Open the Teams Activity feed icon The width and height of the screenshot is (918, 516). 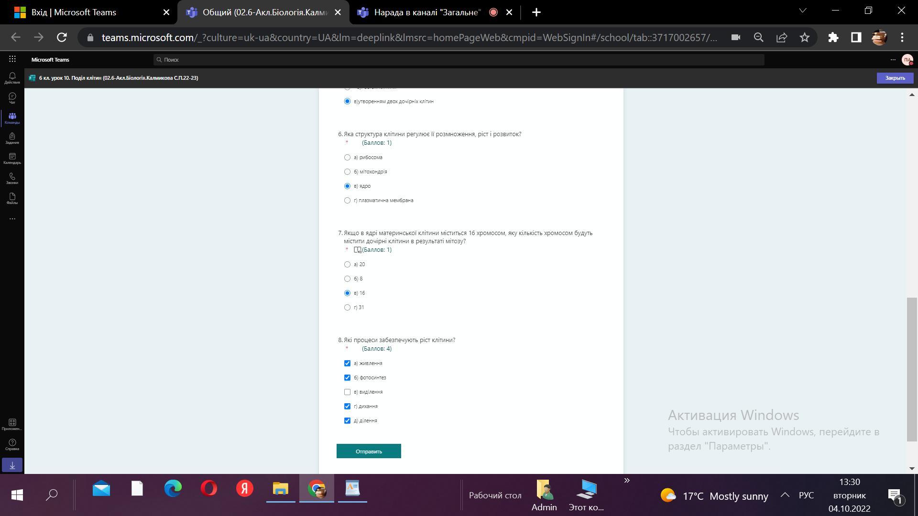[12, 78]
